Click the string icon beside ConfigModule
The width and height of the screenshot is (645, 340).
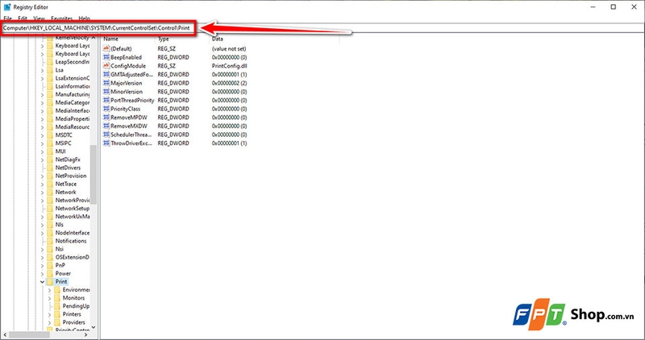click(x=106, y=66)
